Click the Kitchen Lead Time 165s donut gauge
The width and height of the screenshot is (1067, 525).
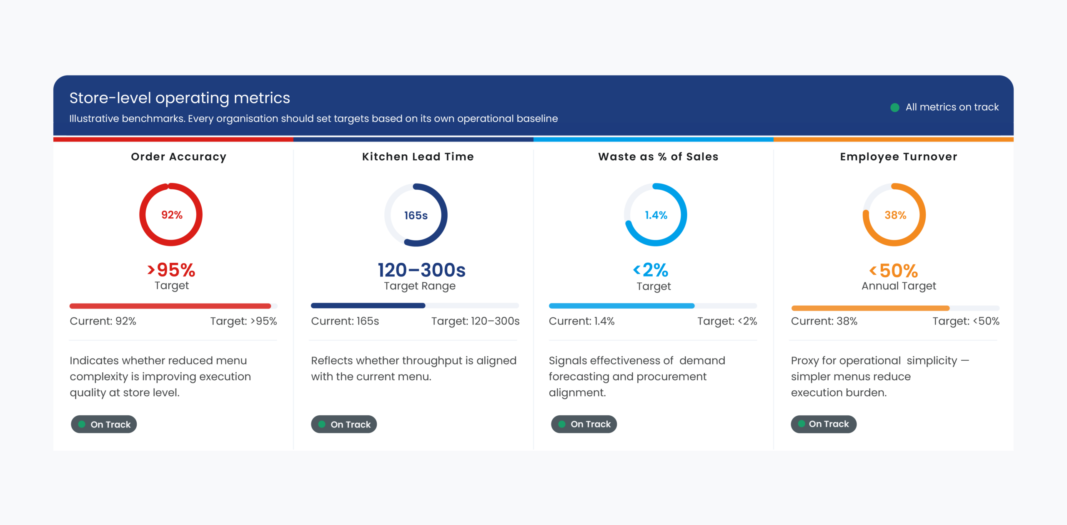416,215
